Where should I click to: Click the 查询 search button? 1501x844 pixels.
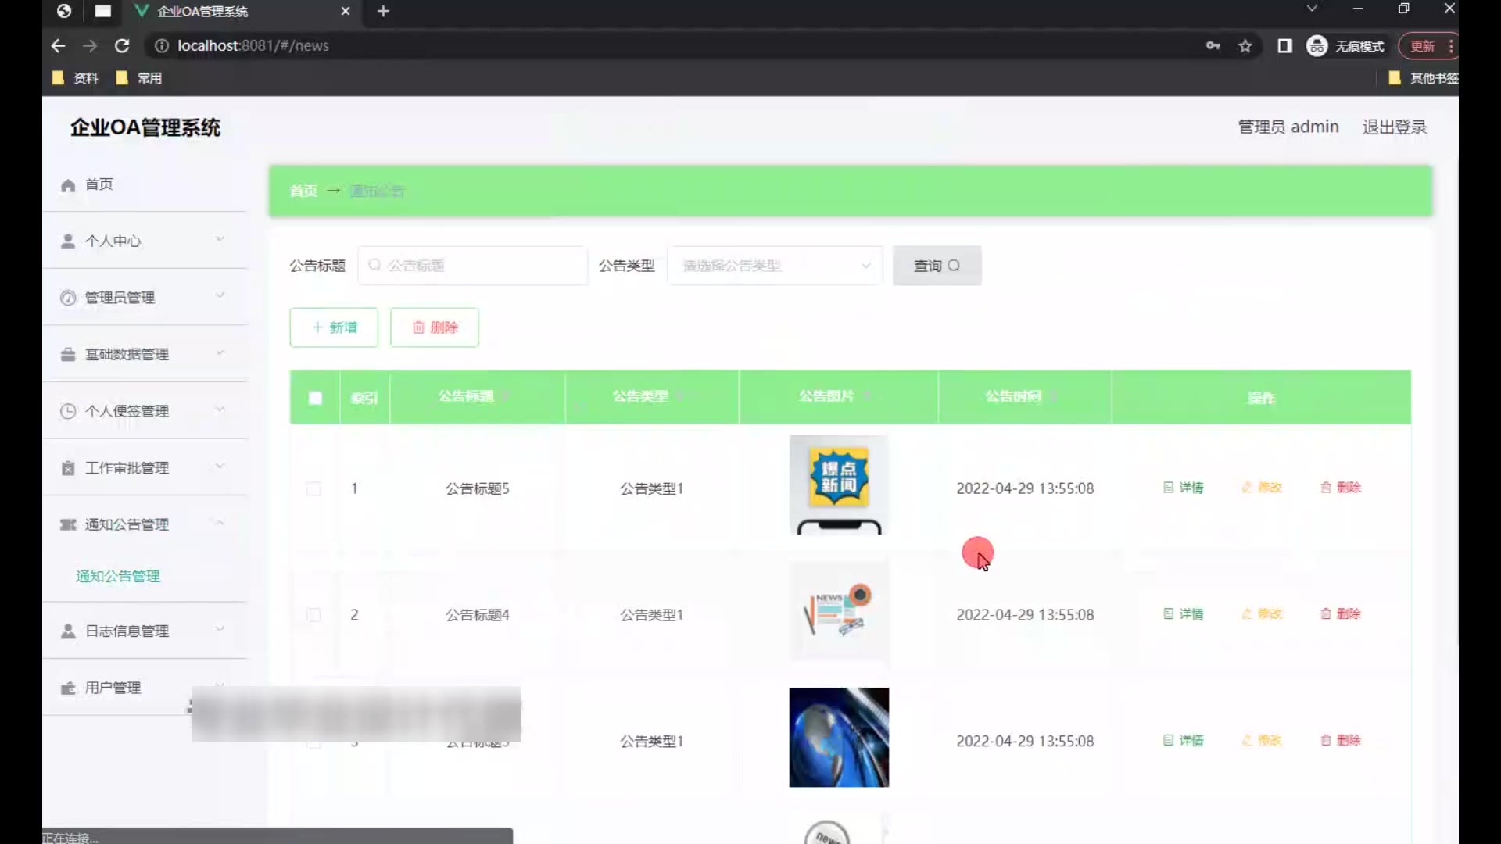[937, 266]
